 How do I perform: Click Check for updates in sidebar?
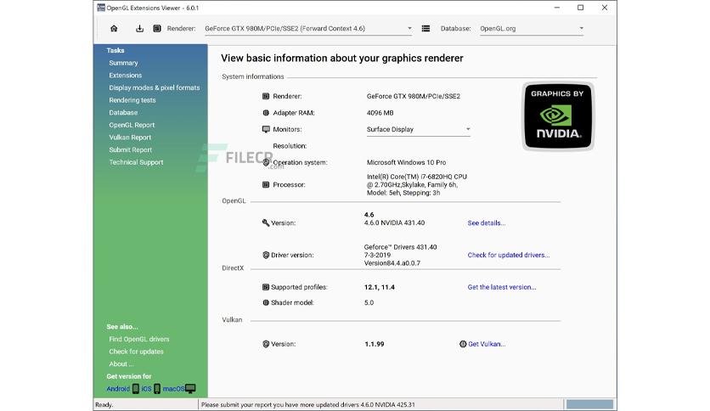pos(136,352)
